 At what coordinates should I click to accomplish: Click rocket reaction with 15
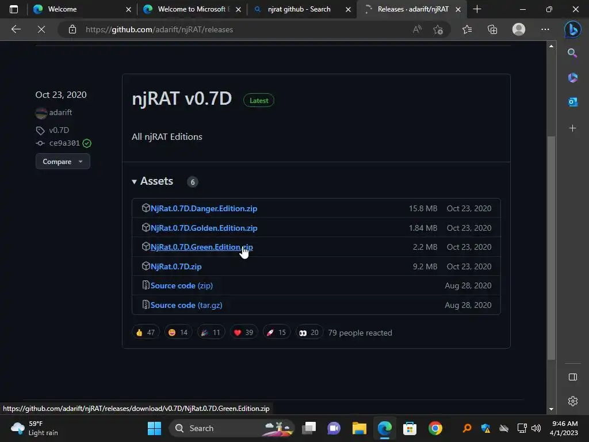(x=277, y=333)
